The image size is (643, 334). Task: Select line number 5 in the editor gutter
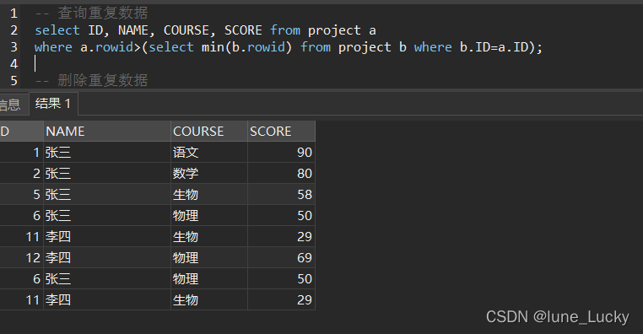pyautogui.click(x=14, y=81)
